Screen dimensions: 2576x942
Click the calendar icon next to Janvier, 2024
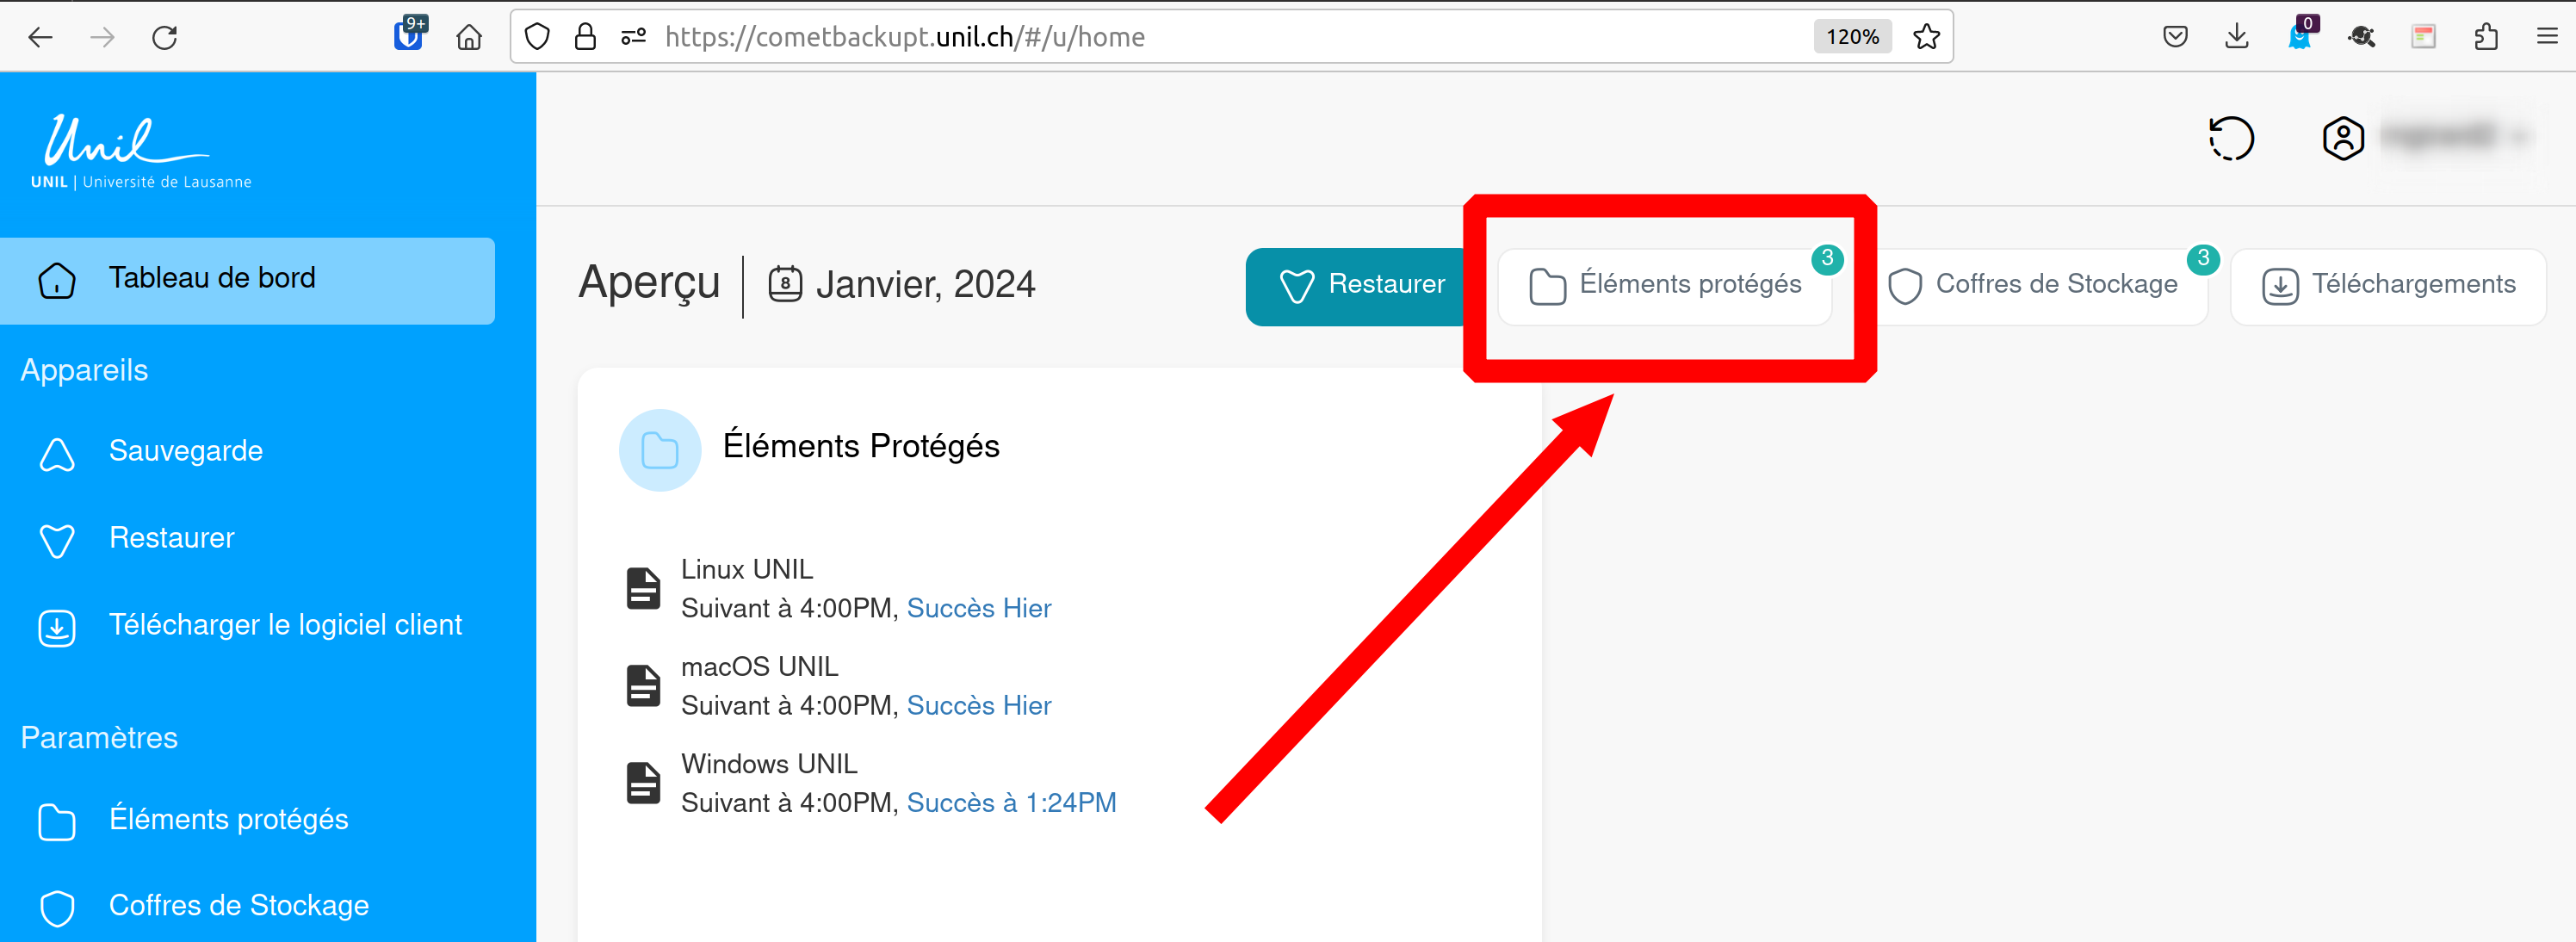pos(785,284)
